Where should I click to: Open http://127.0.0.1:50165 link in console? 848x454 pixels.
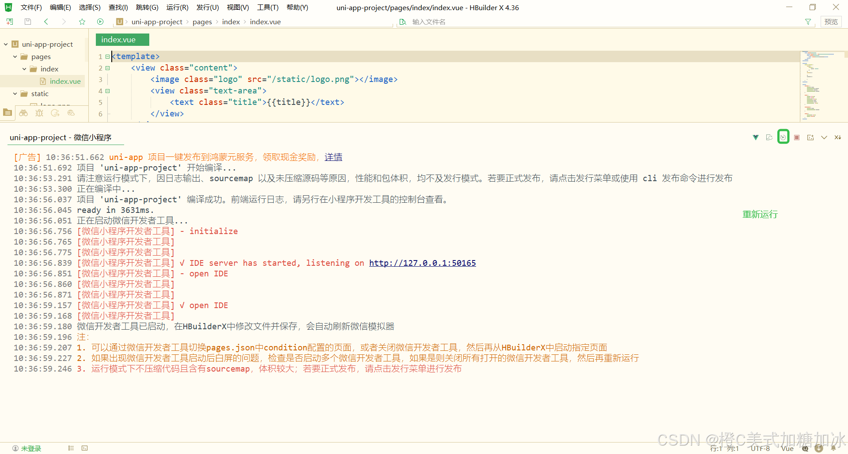click(422, 263)
